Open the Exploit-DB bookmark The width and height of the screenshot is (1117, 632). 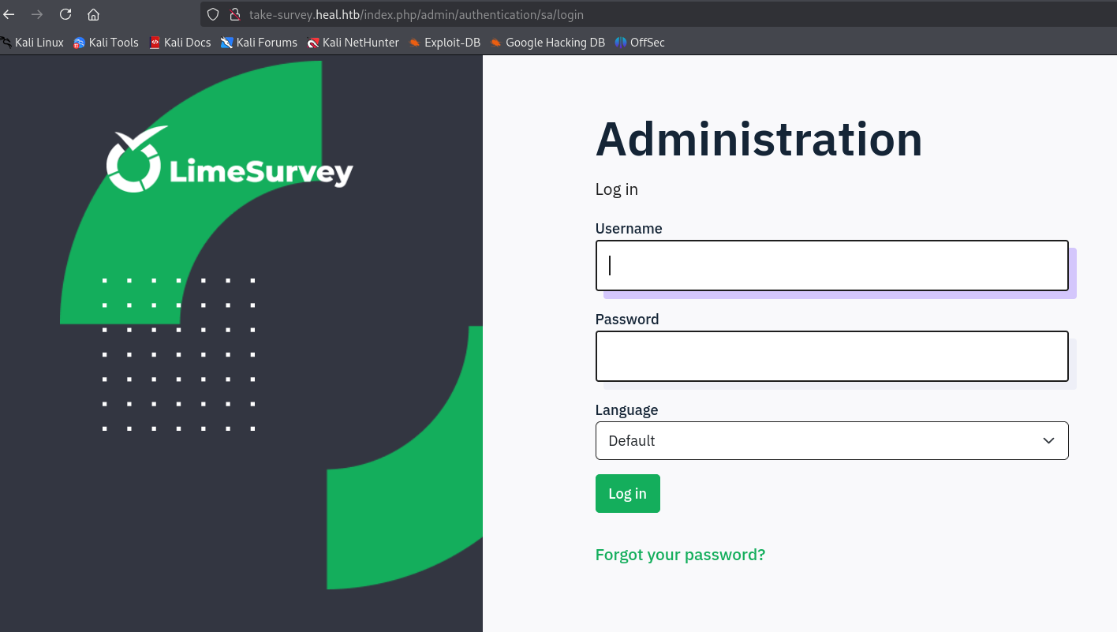pos(445,43)
